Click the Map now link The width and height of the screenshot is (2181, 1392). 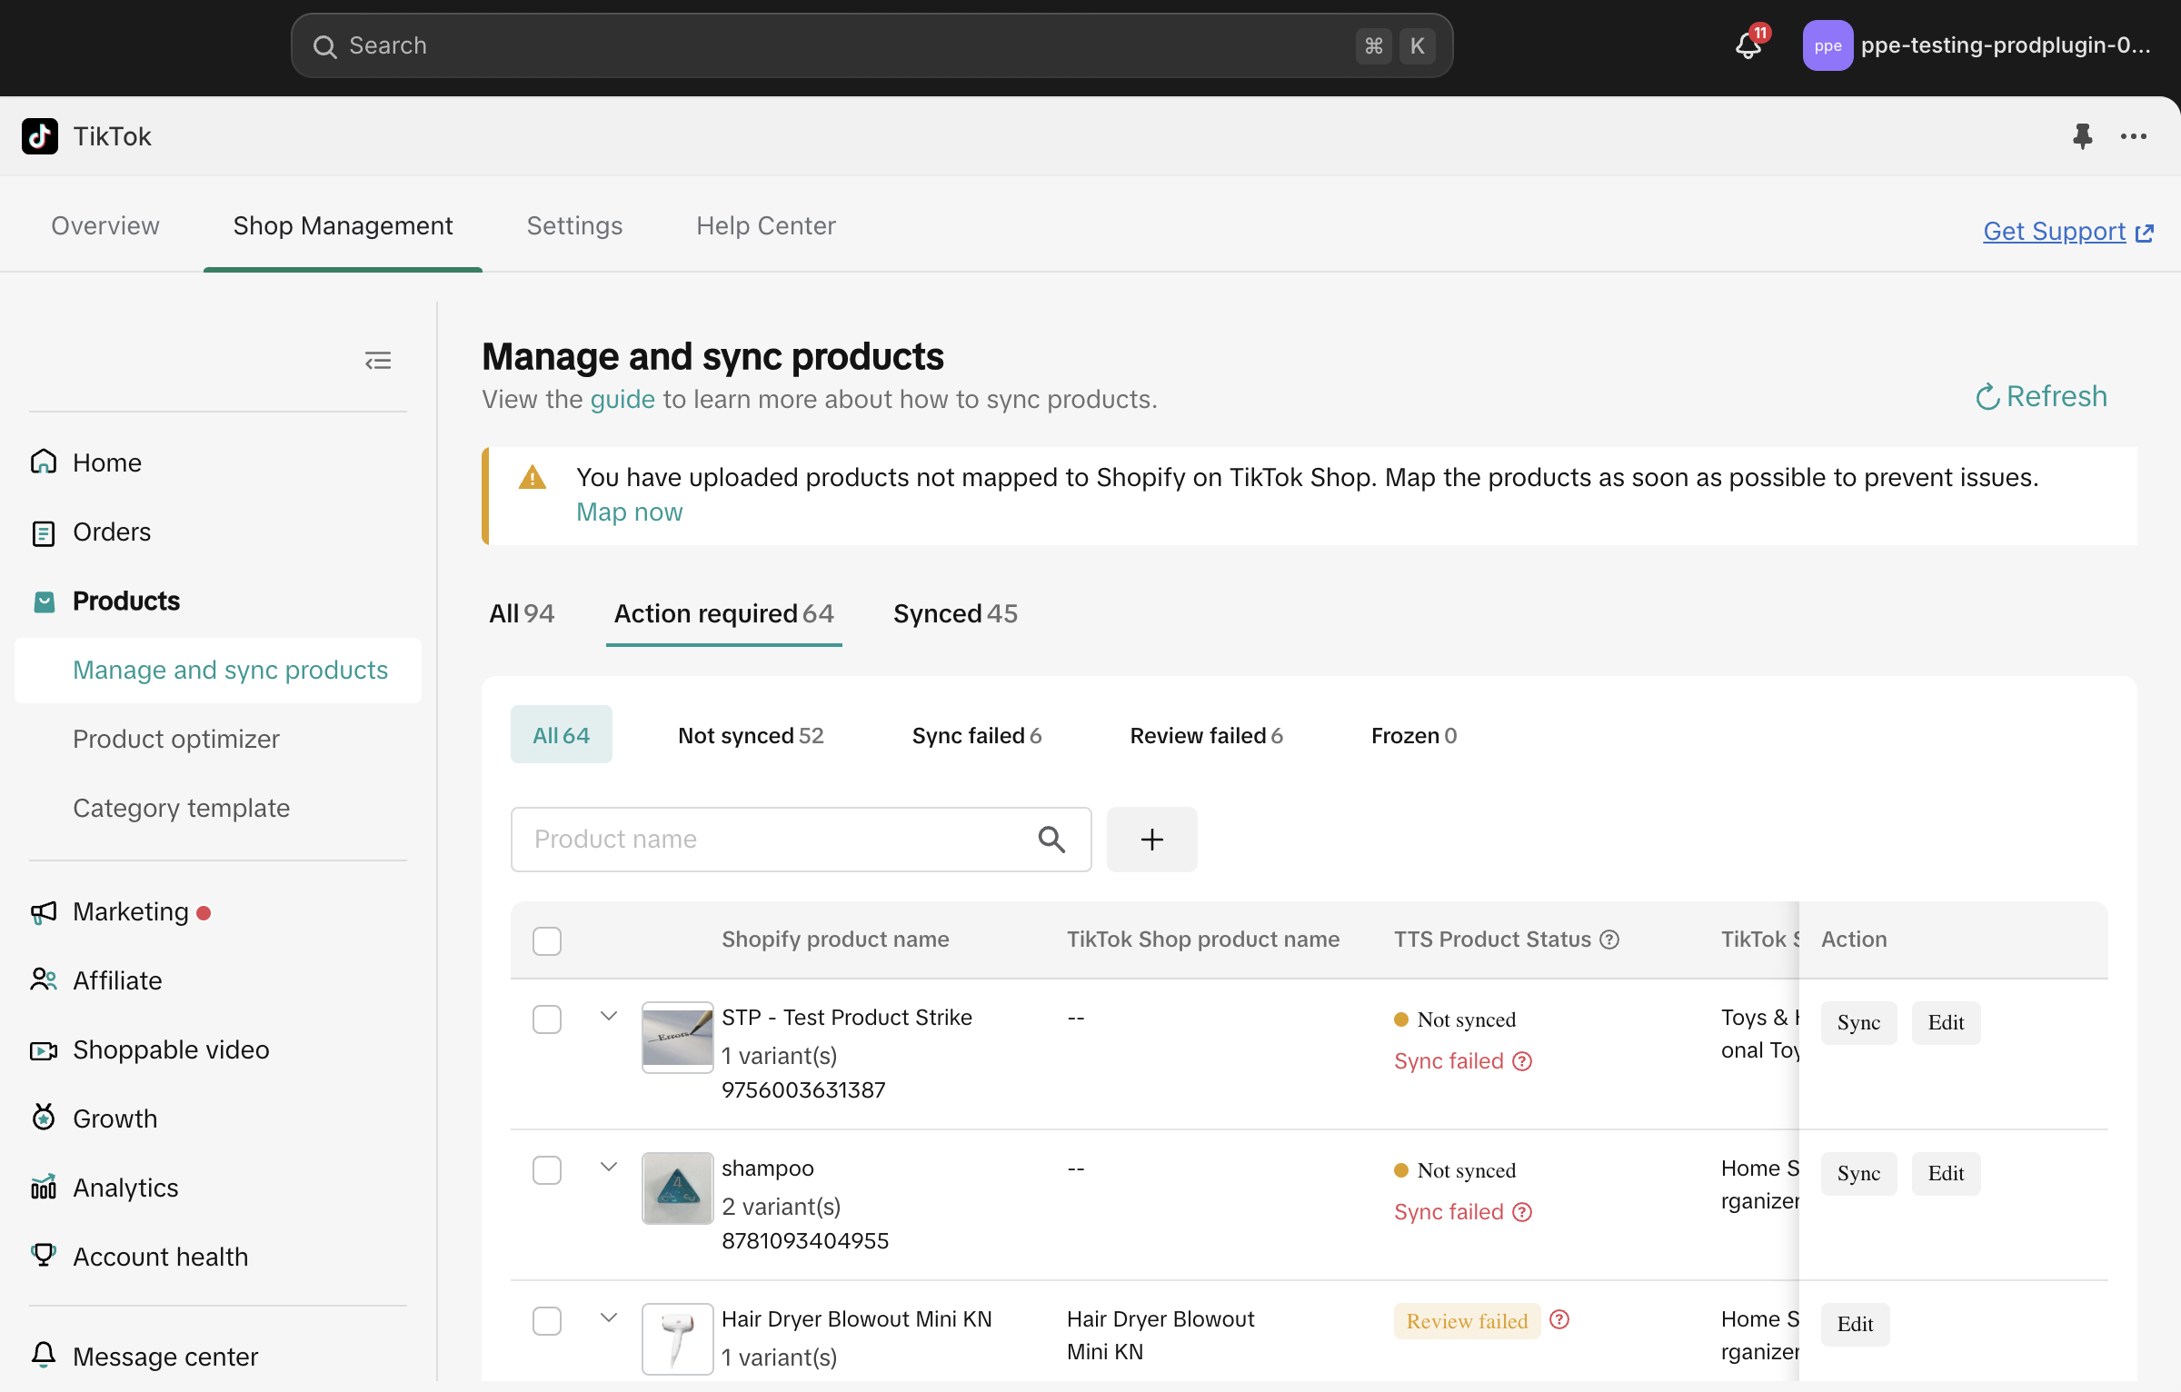click(629, 512)
